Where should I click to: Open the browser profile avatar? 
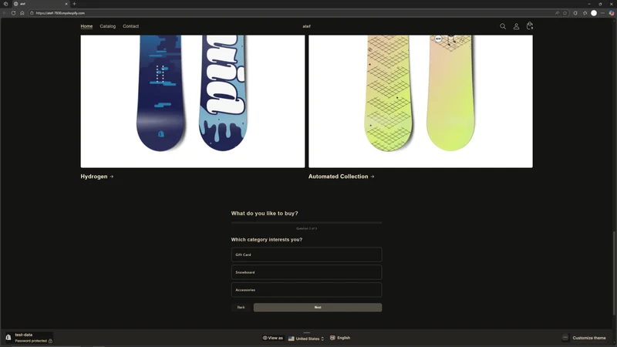pyautogui.click(x=594, y=13)
